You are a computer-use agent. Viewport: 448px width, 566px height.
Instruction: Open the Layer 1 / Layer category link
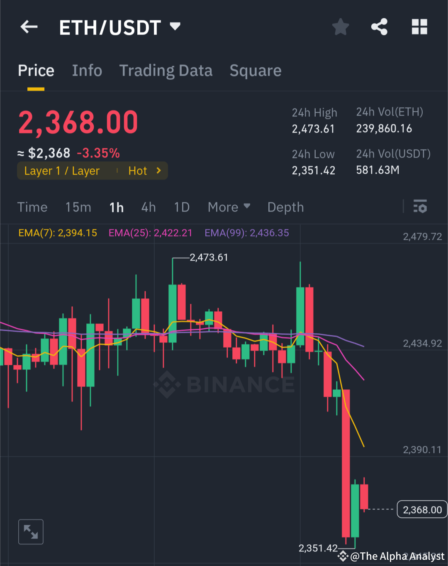(61, 170)
